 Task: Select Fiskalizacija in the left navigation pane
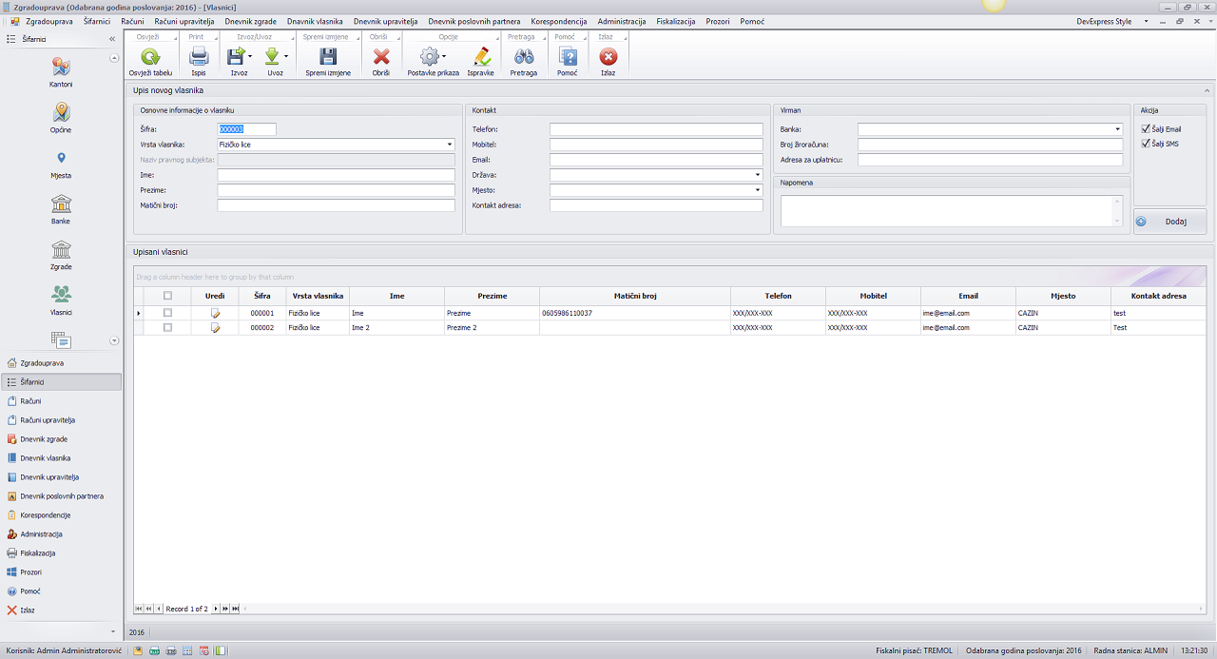[62, 553]
